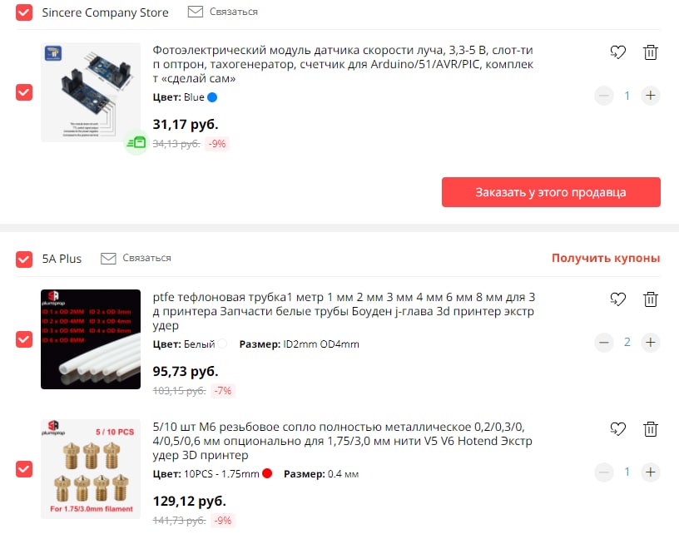679x534 pixels.
Task: Click envelope icon next to 5A Plus
Action: [108, 259]
